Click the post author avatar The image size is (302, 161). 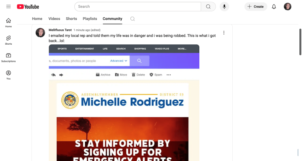pos(40,33)
